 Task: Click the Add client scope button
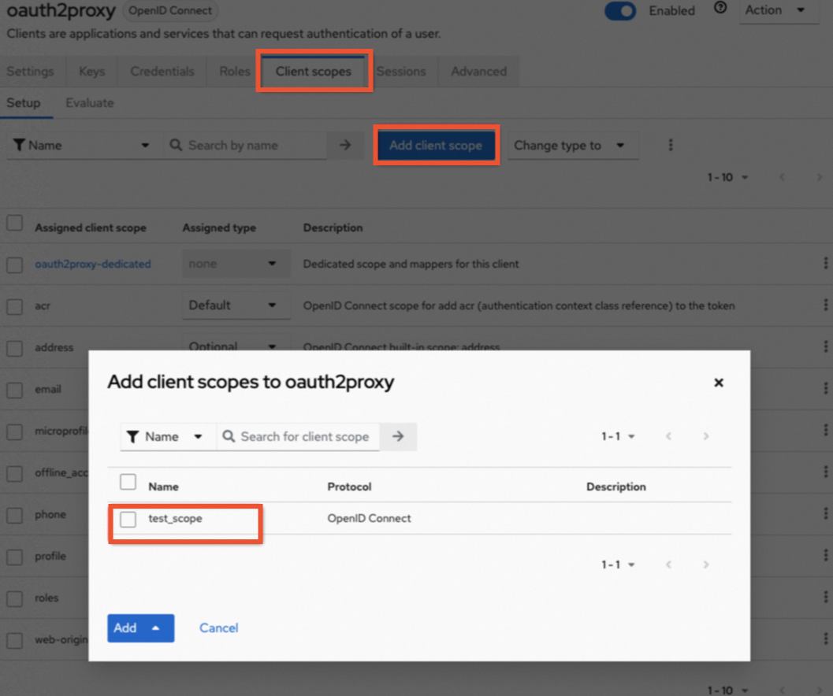436,145
